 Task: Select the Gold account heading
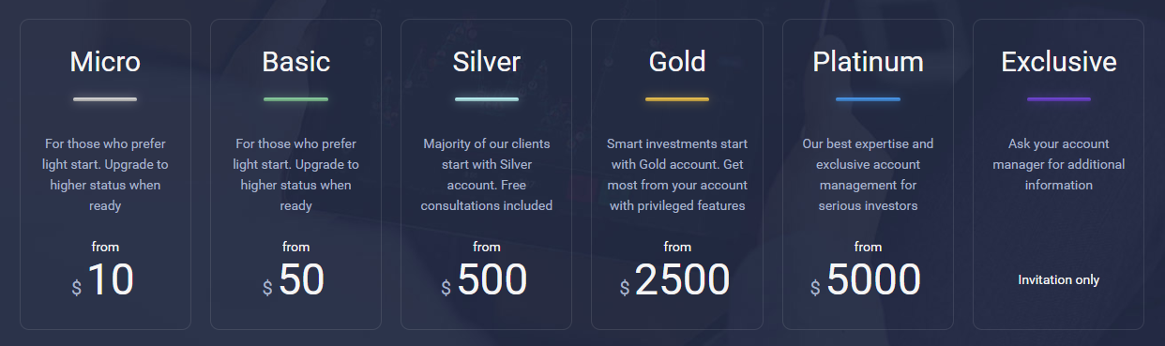[677, 62]
